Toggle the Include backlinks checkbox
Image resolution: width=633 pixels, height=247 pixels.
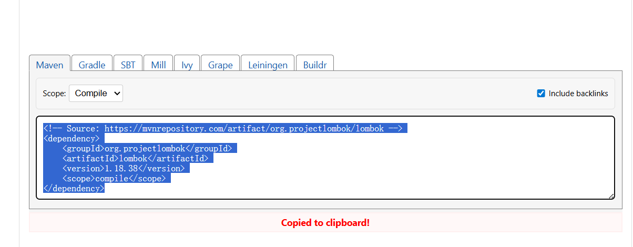tap(540, 94)
